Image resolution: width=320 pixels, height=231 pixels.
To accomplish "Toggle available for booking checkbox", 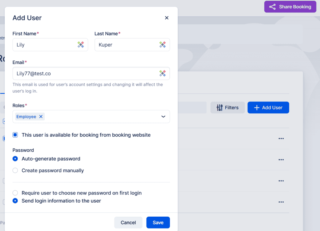I will tap(15, 135).
